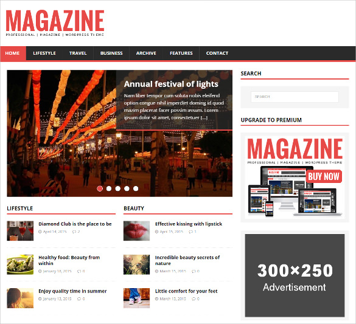The width and height of the screenshot is (356, 324).
Task: Open the red lips thumbnail
Action: (136, 231)
